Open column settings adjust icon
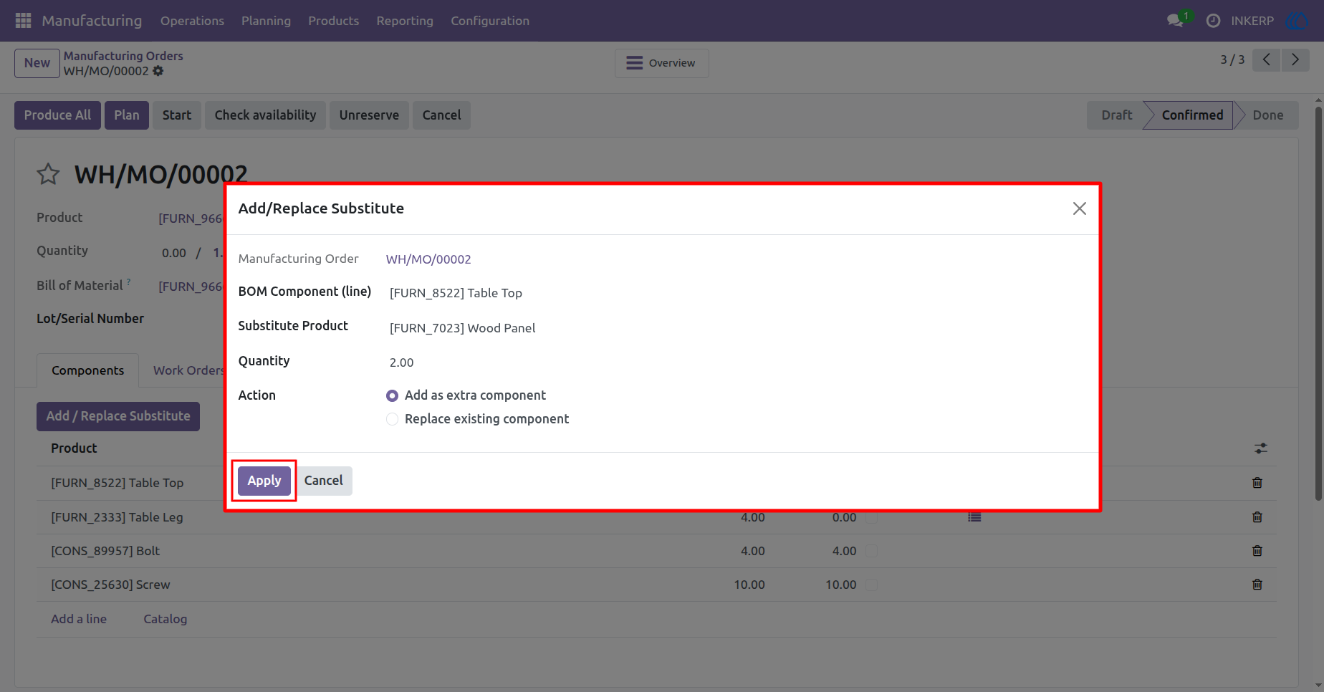 coord(1261,448)
